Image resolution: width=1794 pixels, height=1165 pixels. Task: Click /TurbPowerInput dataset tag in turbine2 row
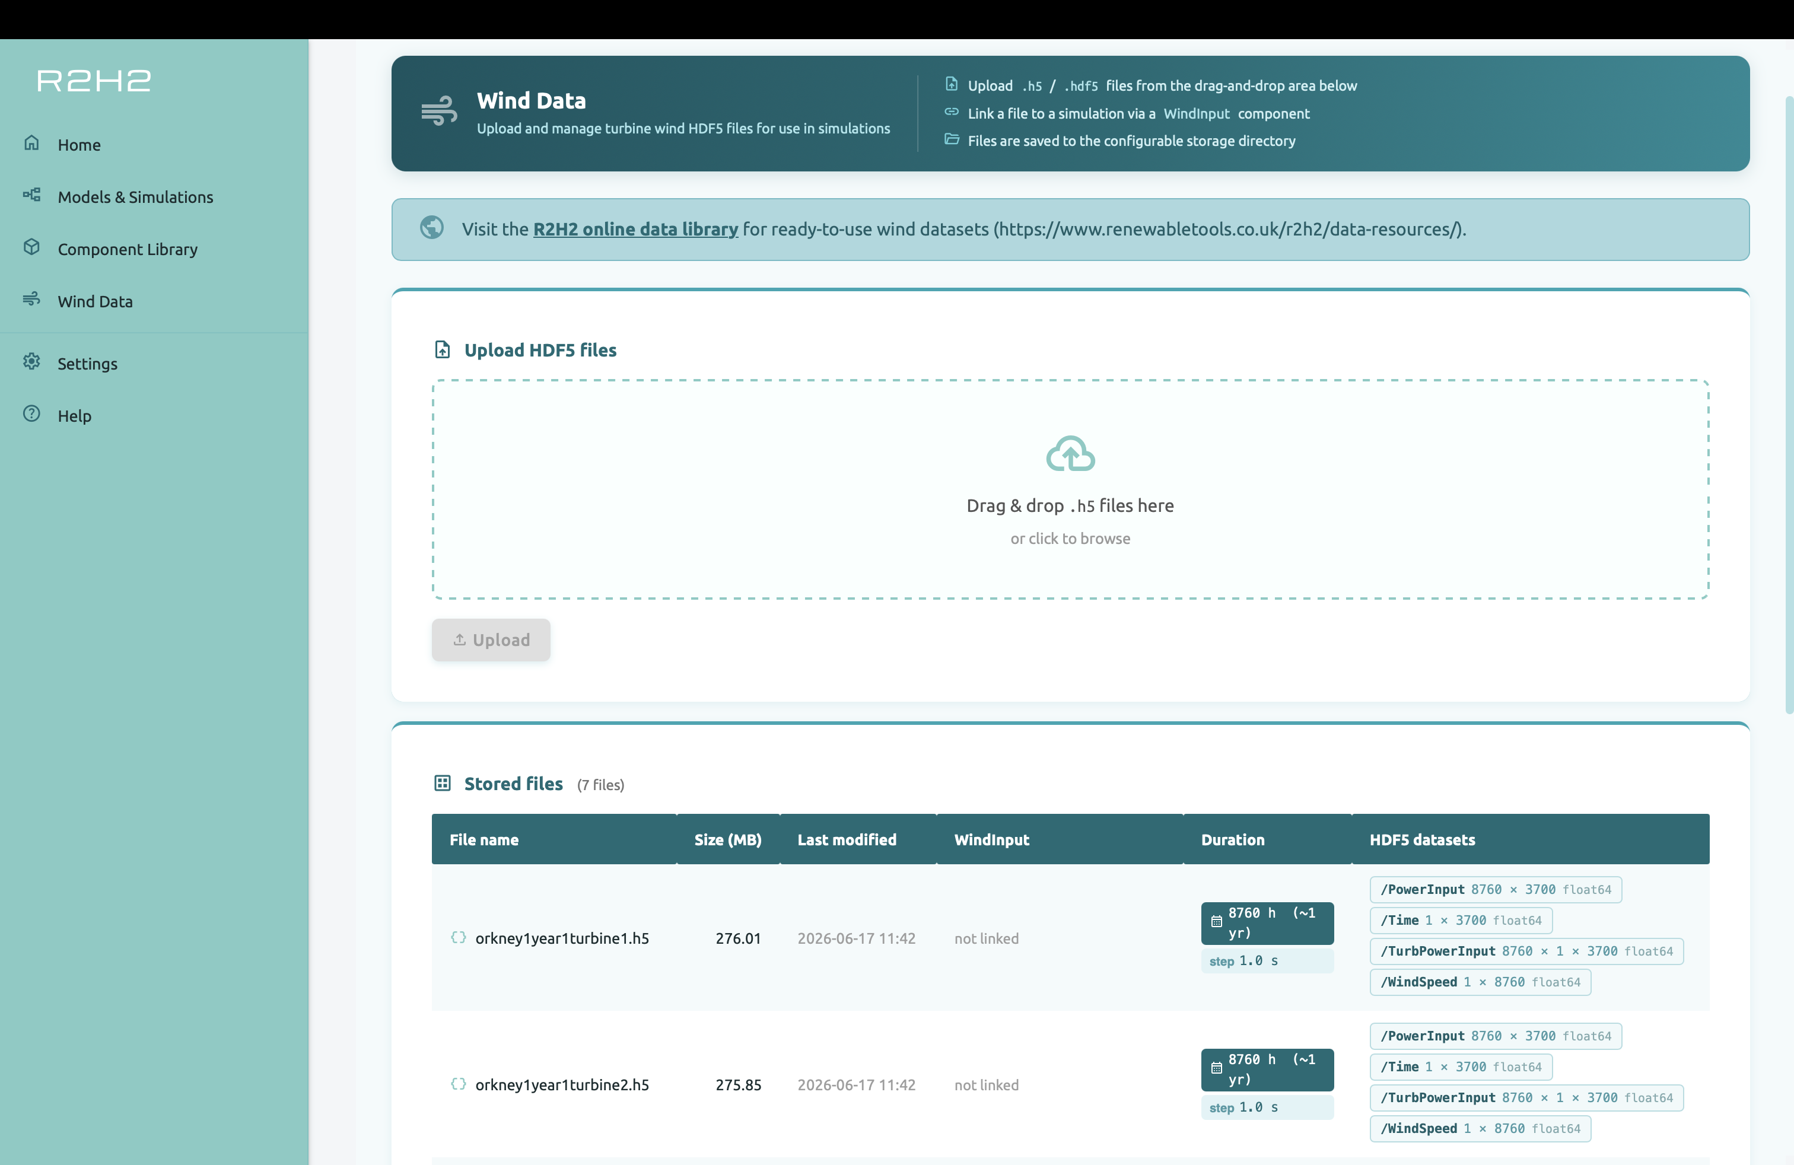[x=1526, y=1098]
